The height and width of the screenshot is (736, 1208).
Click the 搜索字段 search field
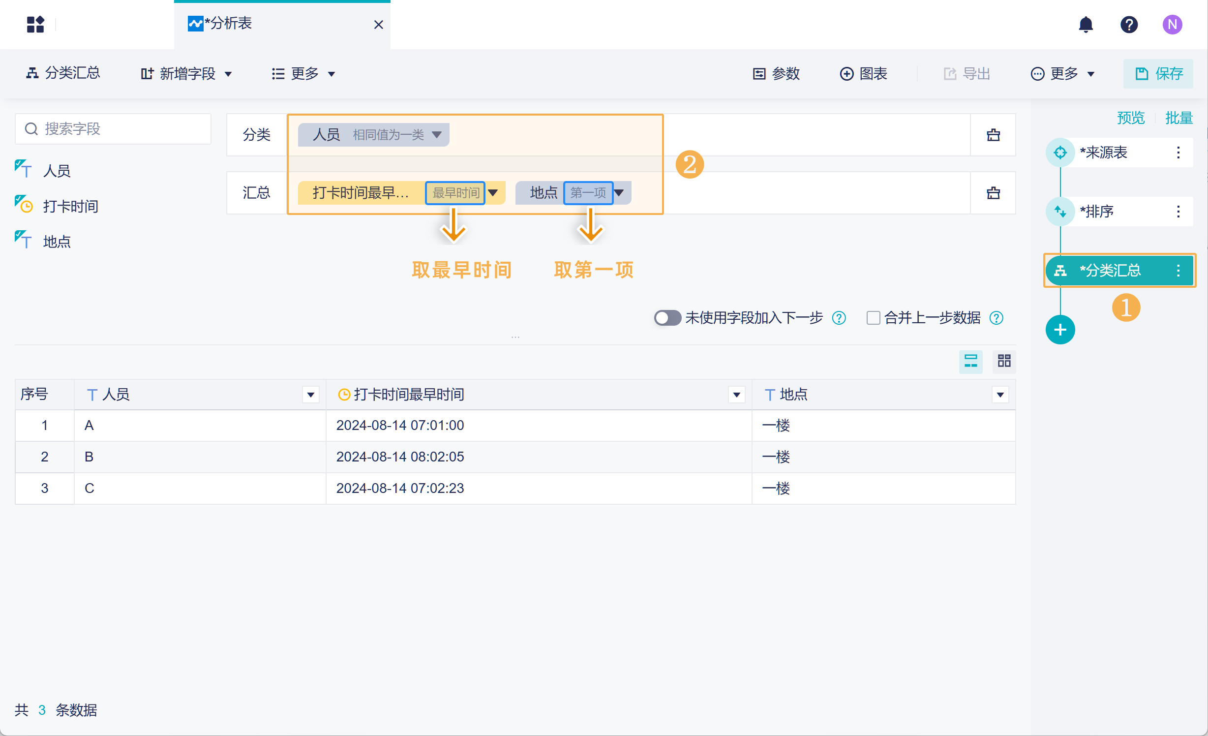(113, 129)
